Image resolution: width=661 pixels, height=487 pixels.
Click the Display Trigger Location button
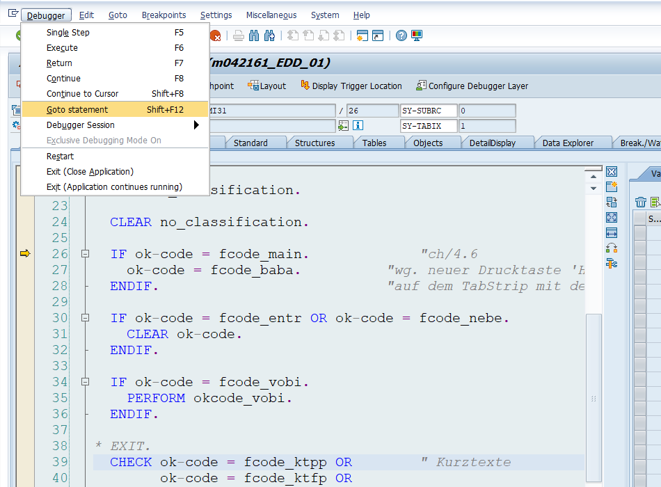(x=351, y=86)
